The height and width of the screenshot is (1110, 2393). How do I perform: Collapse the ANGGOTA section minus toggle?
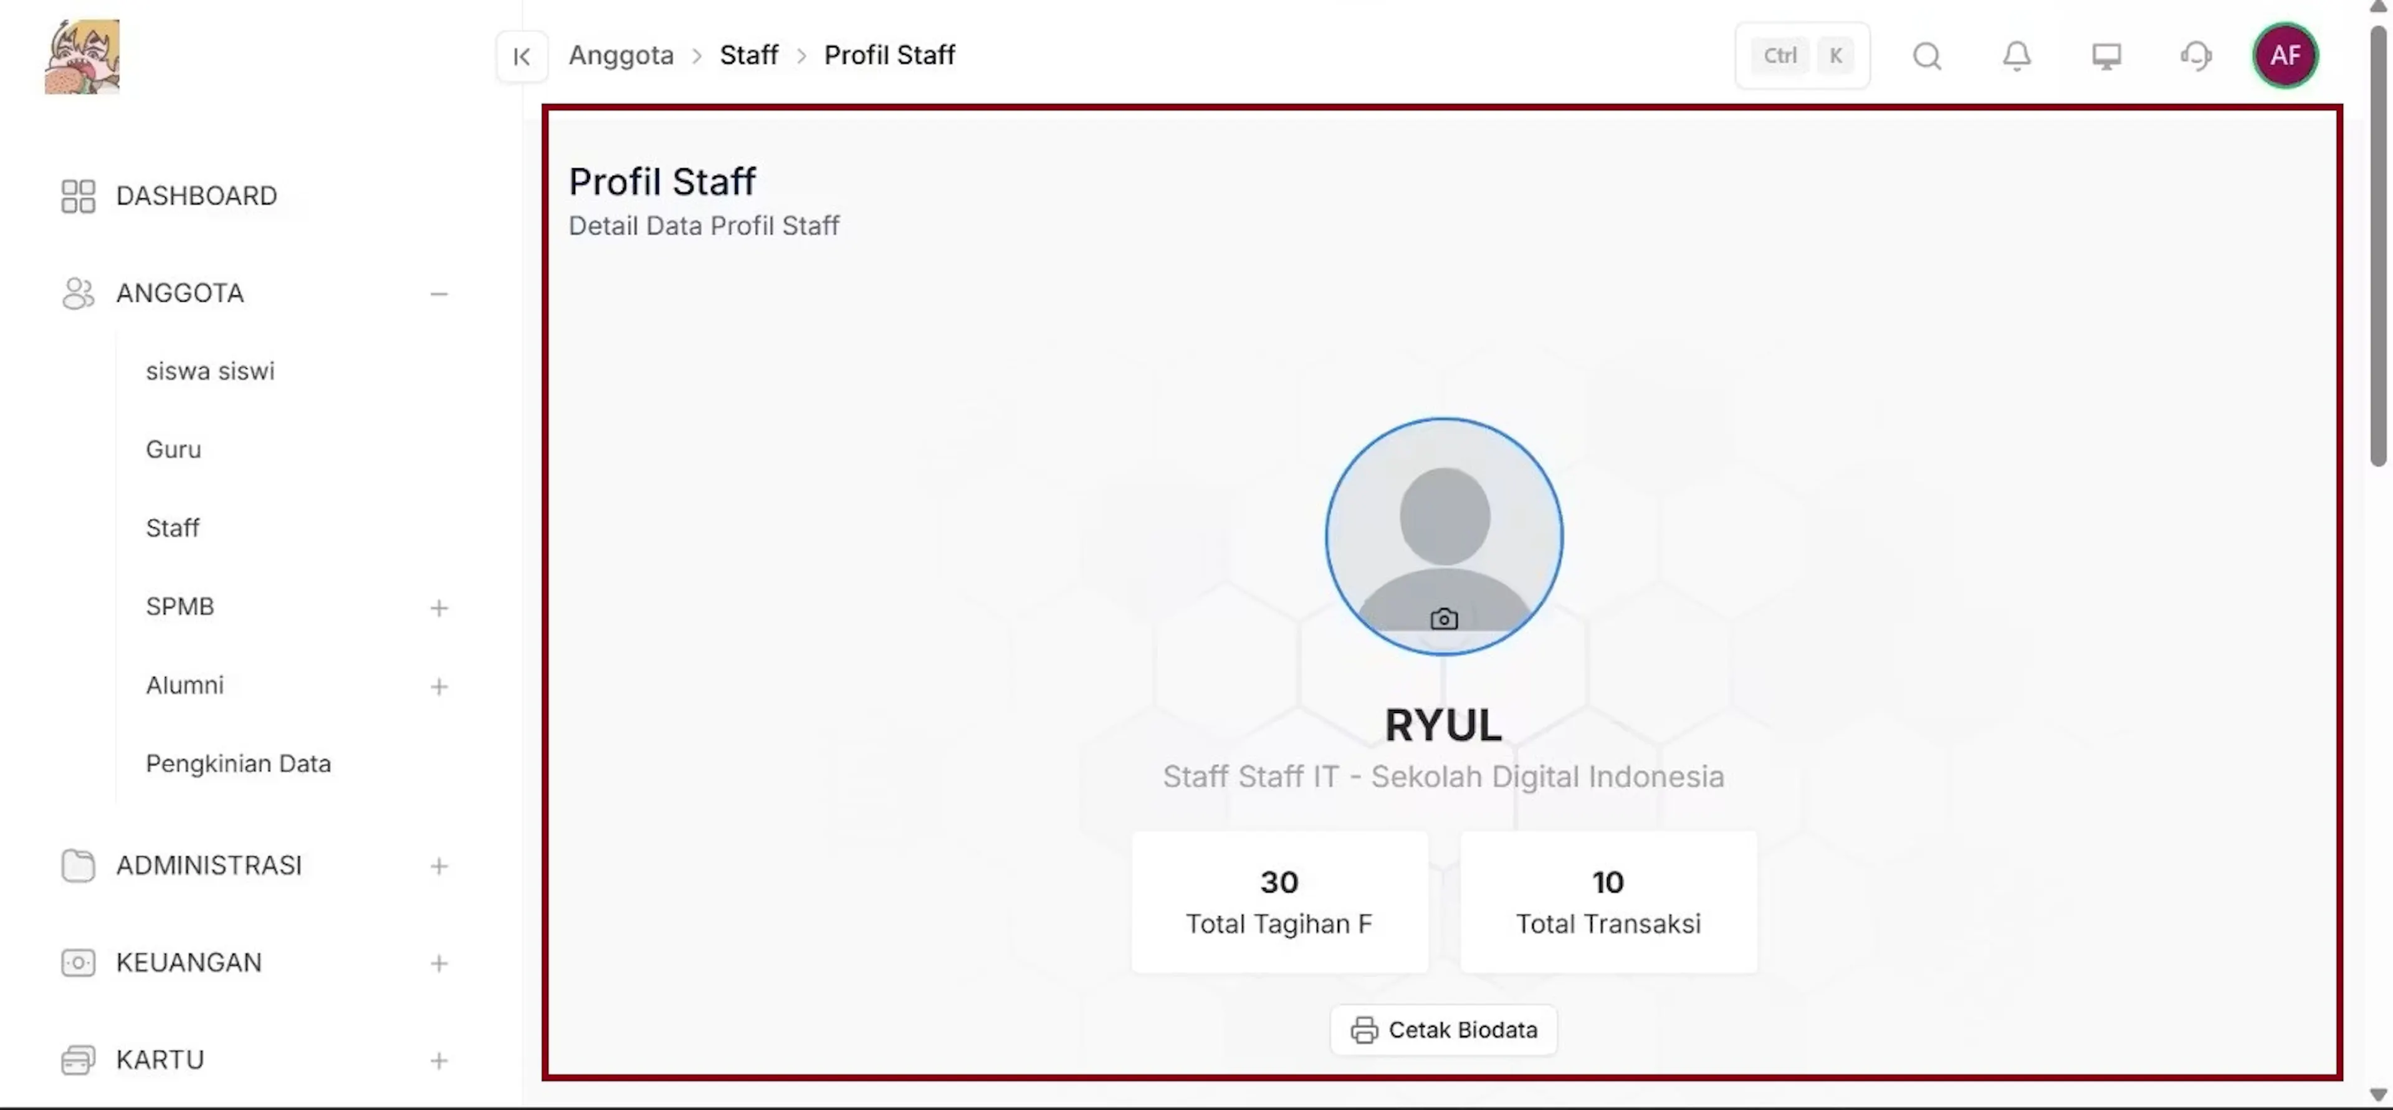point(439,294)
